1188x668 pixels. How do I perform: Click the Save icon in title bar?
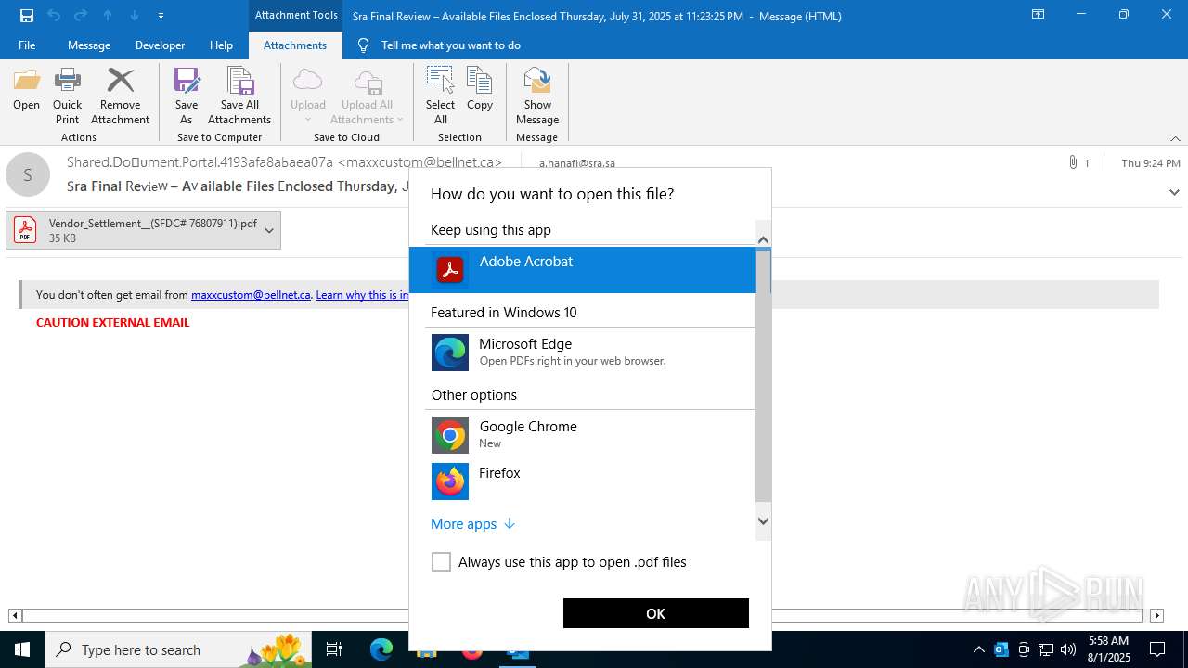point(27,16)
